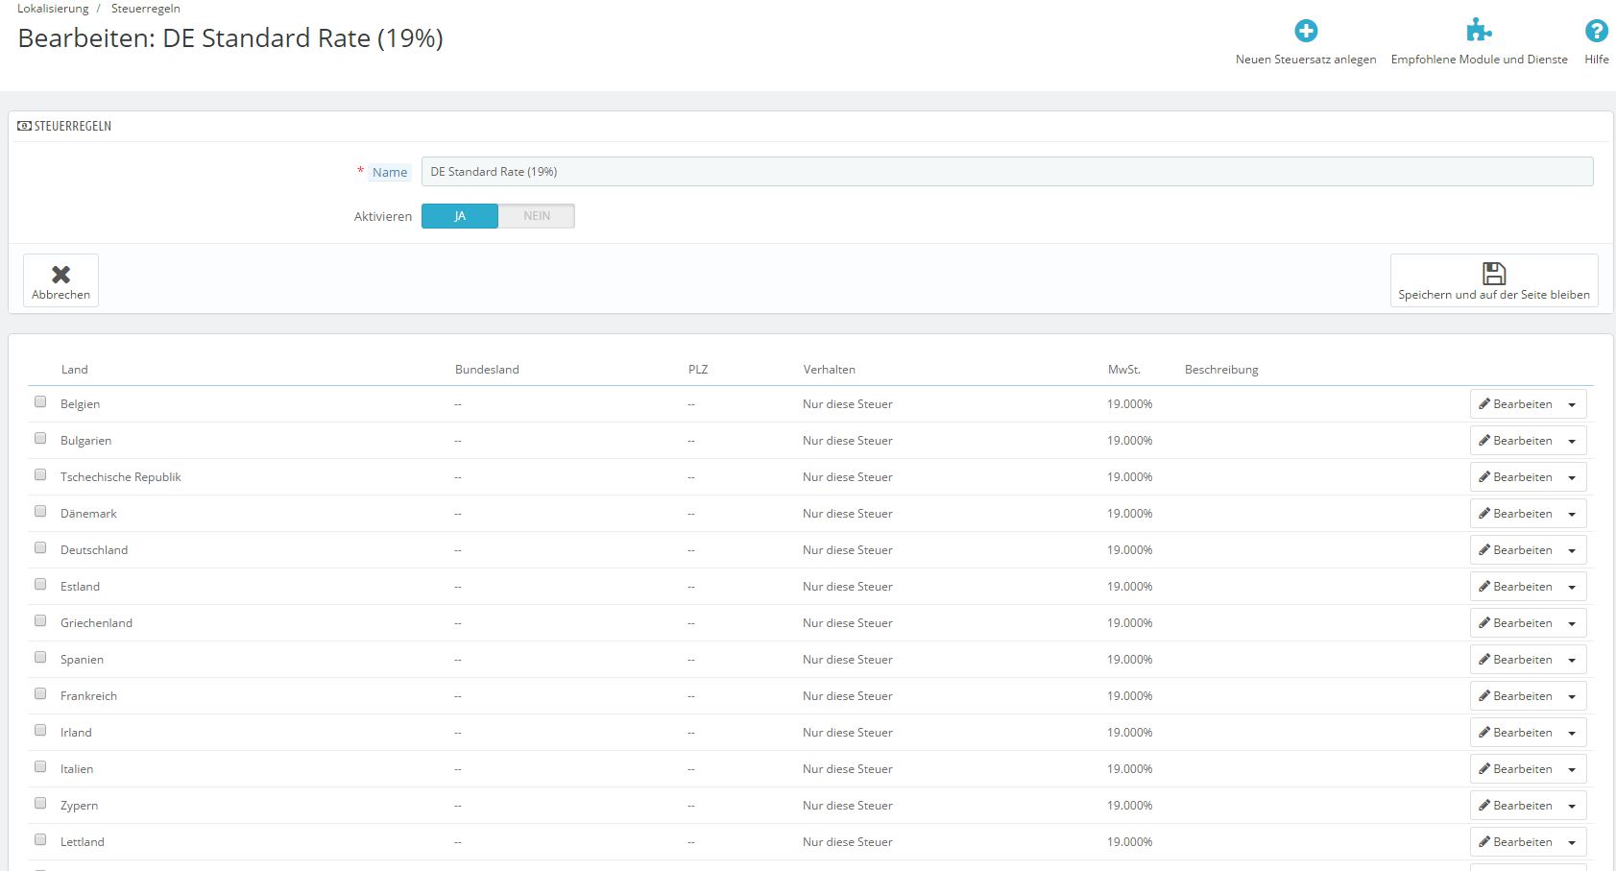Click the MwSt. column header
Image resolution: width=1616 pixels, height=871 pixels.
tap(1123, 370)
